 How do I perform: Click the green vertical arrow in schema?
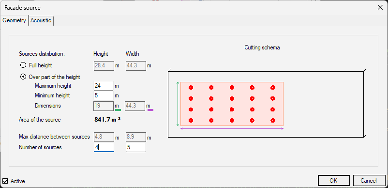point(178,104)
